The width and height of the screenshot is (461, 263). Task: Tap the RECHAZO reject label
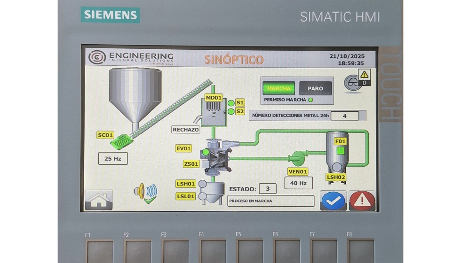click(186, 130)
